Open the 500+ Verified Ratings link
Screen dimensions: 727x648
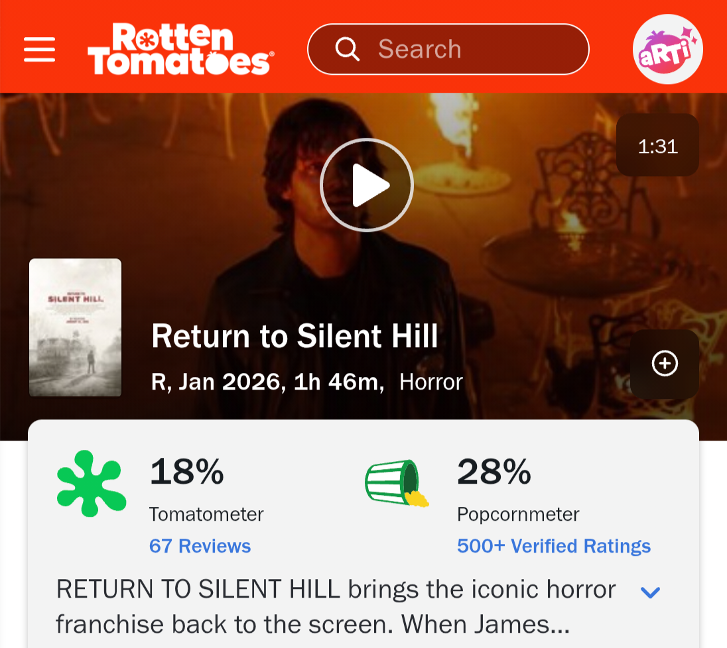click(553, 546)
